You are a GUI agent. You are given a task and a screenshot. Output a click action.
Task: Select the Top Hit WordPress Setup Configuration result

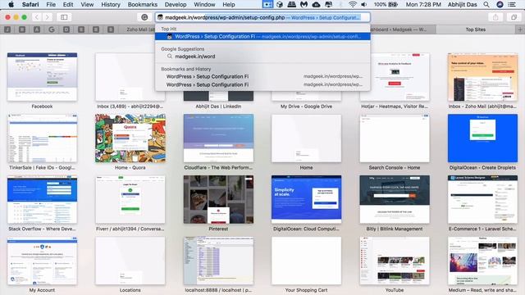coord(262,36)
